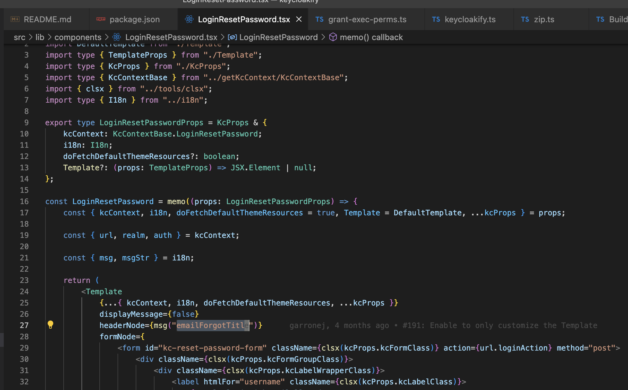This screenshot has width=628, height=390.
Task: Click the React icon in the breadcrumb bar
Action: pyautogui.click(x=117, y=37)
